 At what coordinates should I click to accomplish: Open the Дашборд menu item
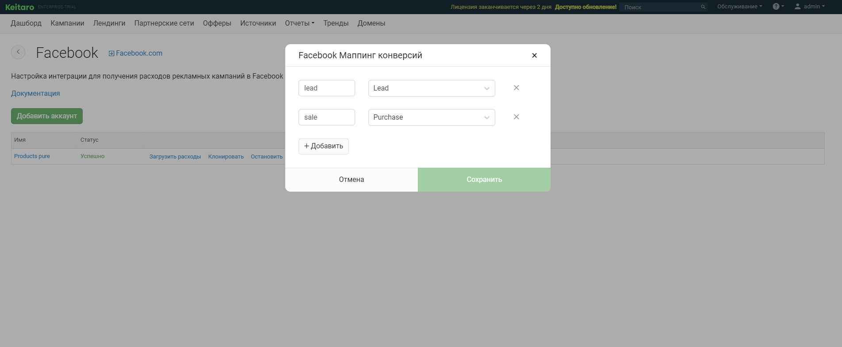[26, 23]
